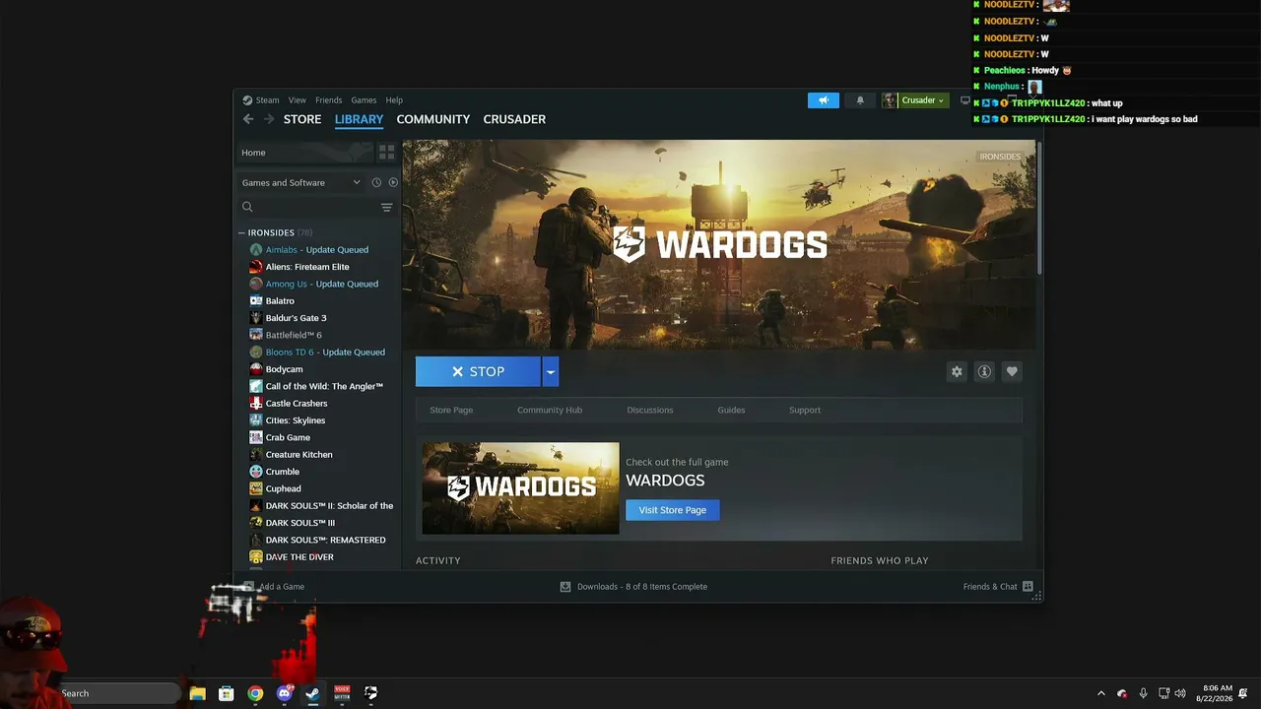Open the Games and Software dropdown

click(x=301, y=182)
